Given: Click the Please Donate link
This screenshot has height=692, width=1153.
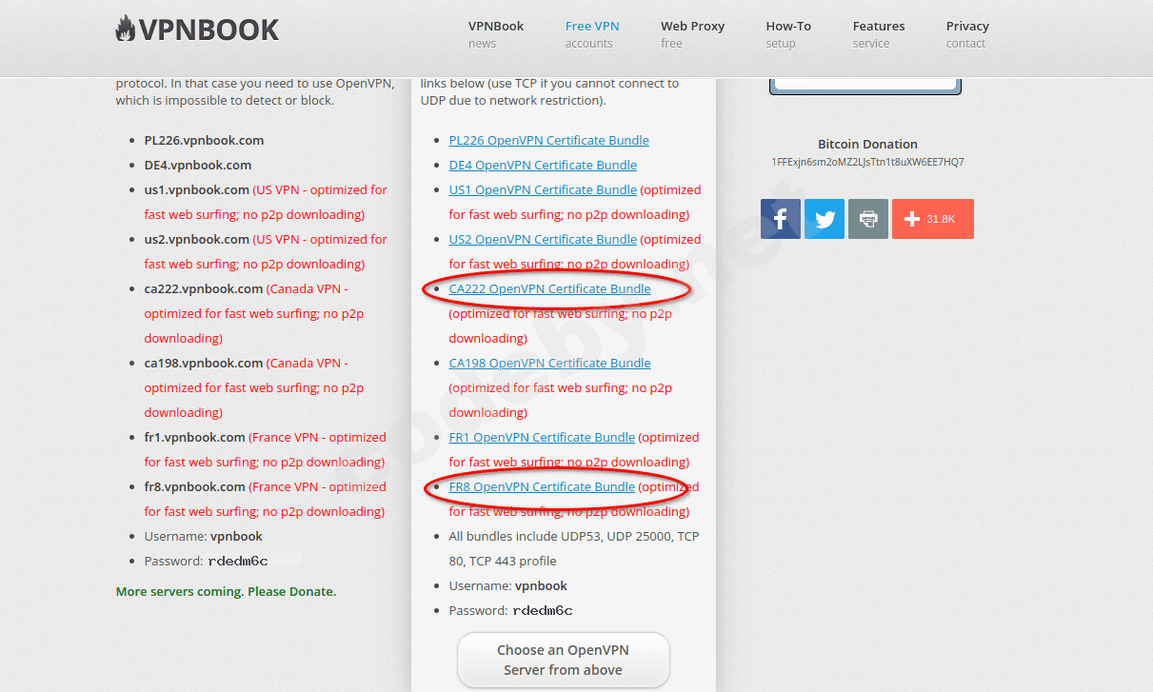Looking at the screenshot, I should point(291,590).
